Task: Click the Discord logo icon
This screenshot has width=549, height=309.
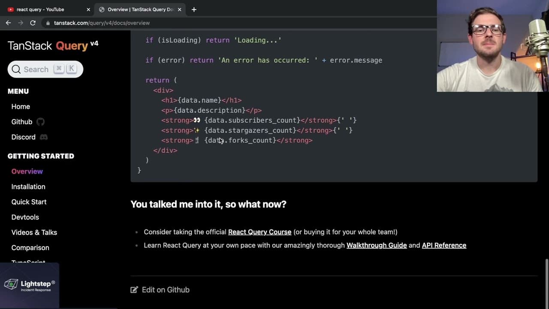Action: [43, 137]
